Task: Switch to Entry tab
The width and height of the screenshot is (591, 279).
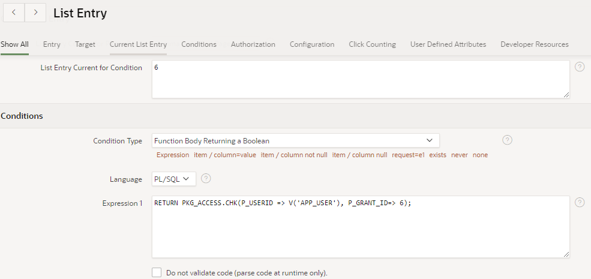Action: point(52,44)
